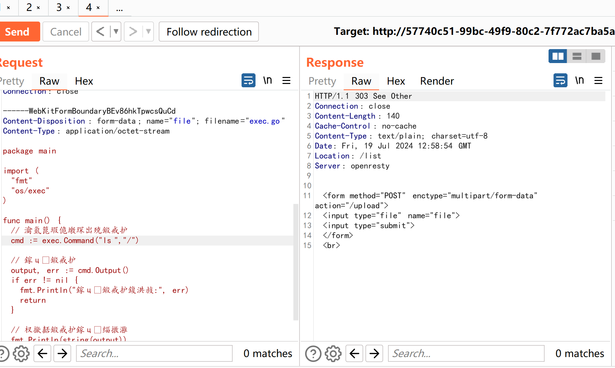Close Repeater tab 3
The image size is (615, 368).
(68, 8)
